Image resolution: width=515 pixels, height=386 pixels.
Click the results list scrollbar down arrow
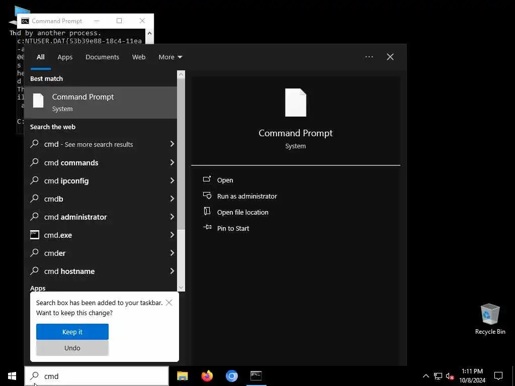181,287
